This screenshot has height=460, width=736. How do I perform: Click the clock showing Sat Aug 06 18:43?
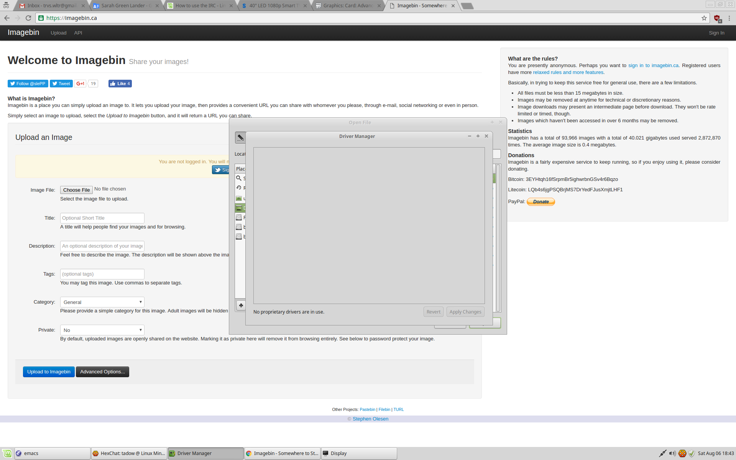[x=716, y=453]
